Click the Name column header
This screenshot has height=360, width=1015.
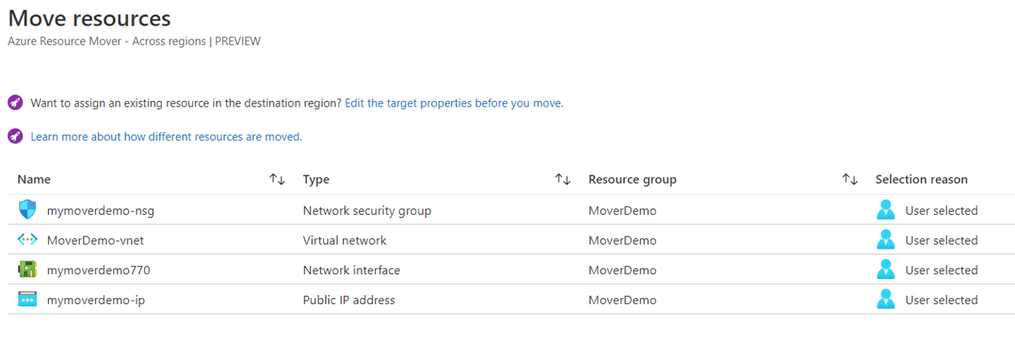[34, 180]
